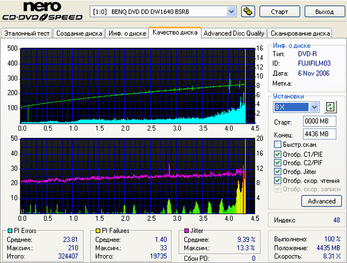Click the Конец end position field
Viewport: 347px width, 263px height.
(316, 134)
